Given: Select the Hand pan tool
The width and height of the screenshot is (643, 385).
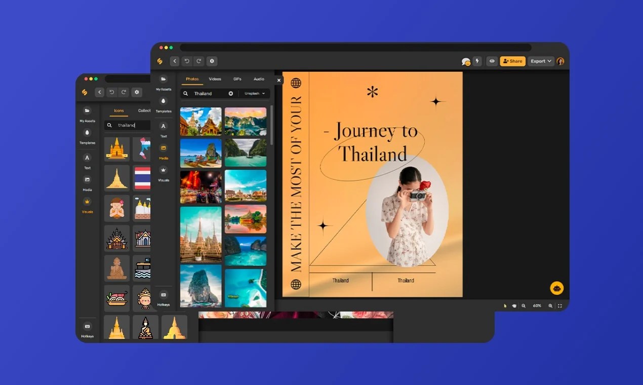Looking at the screenshot, I should click(515, 305).
